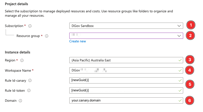Image resolution: width=203 pixels, height=112 pixels.
Task: Show info tooltip for Domain
Action: (x=20, y=101)
